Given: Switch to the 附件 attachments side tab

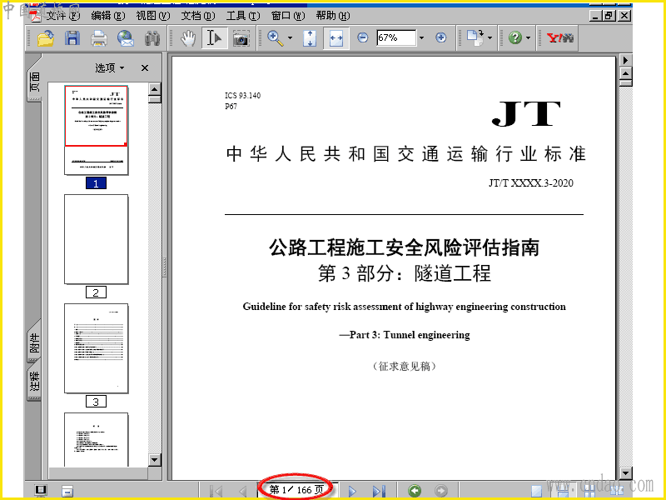Looking at the screenshot, I should [34, 342].
